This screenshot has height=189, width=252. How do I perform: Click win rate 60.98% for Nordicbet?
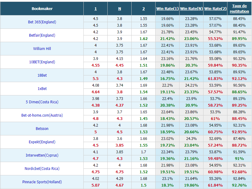pos(215,172)
